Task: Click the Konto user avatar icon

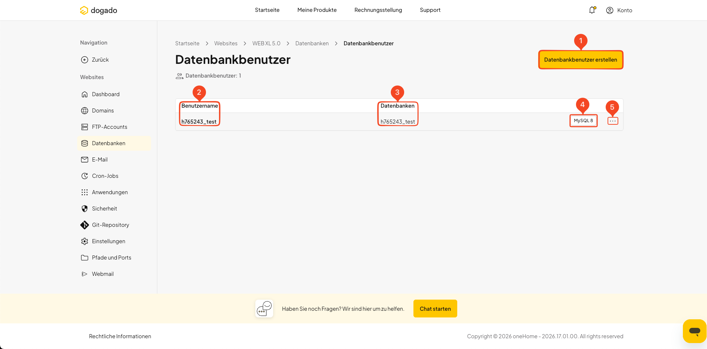Action: click(x=609, y=10)
